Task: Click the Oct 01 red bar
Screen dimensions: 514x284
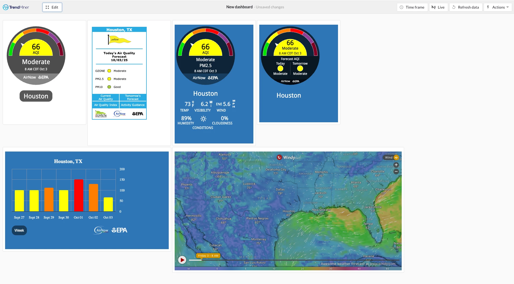Action: point(79,196)
